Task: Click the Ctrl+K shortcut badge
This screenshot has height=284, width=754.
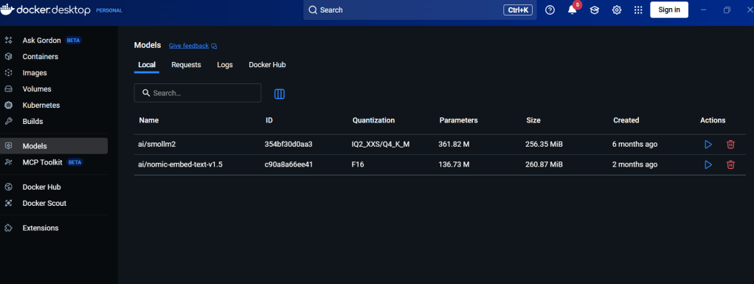Action: click(x=518, y=10)
